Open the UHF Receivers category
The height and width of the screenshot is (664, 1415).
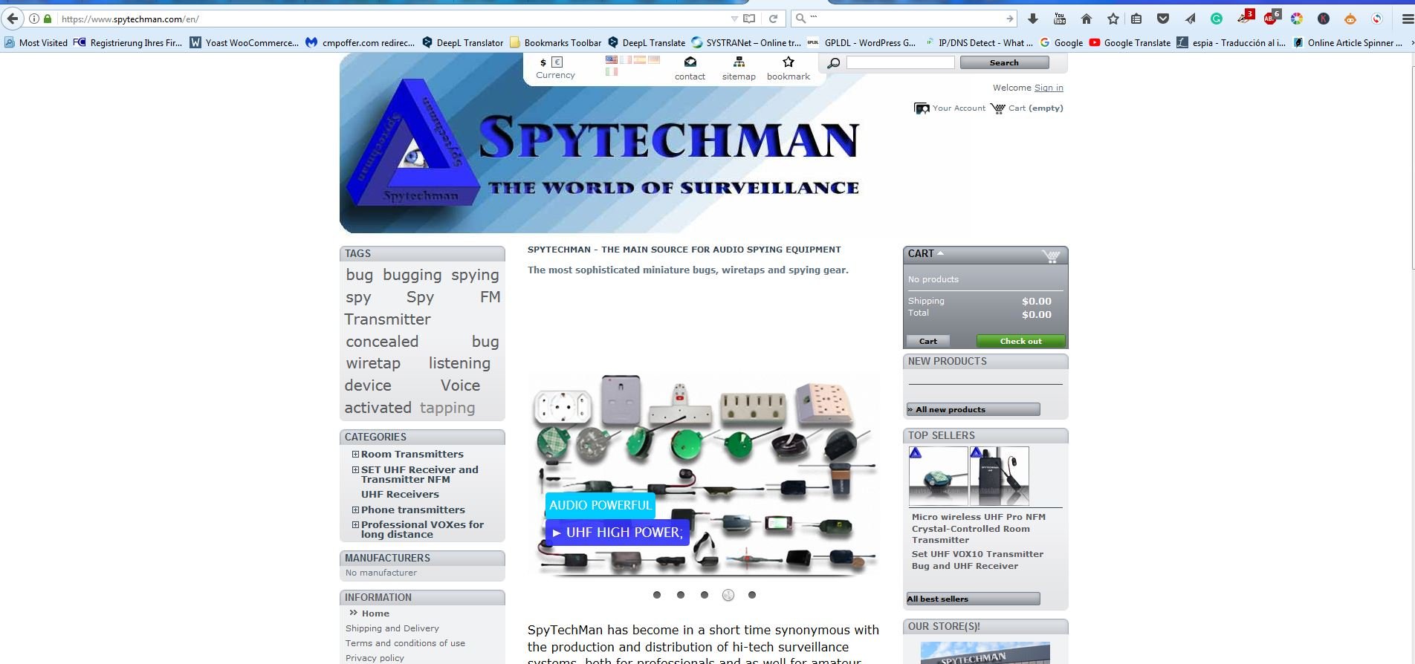(400, 494)
